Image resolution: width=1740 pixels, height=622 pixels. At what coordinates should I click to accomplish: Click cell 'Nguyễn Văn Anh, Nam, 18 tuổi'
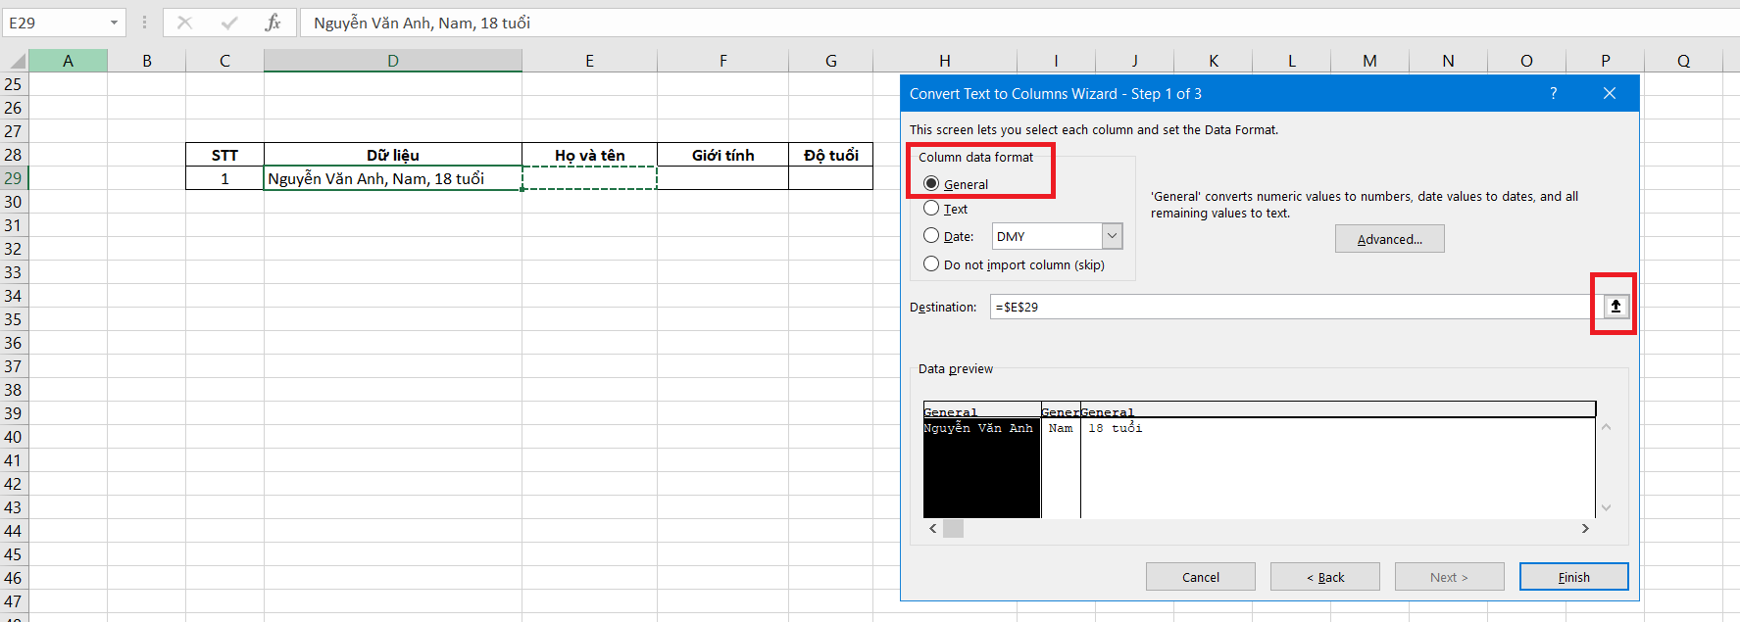tap(393, 178)
